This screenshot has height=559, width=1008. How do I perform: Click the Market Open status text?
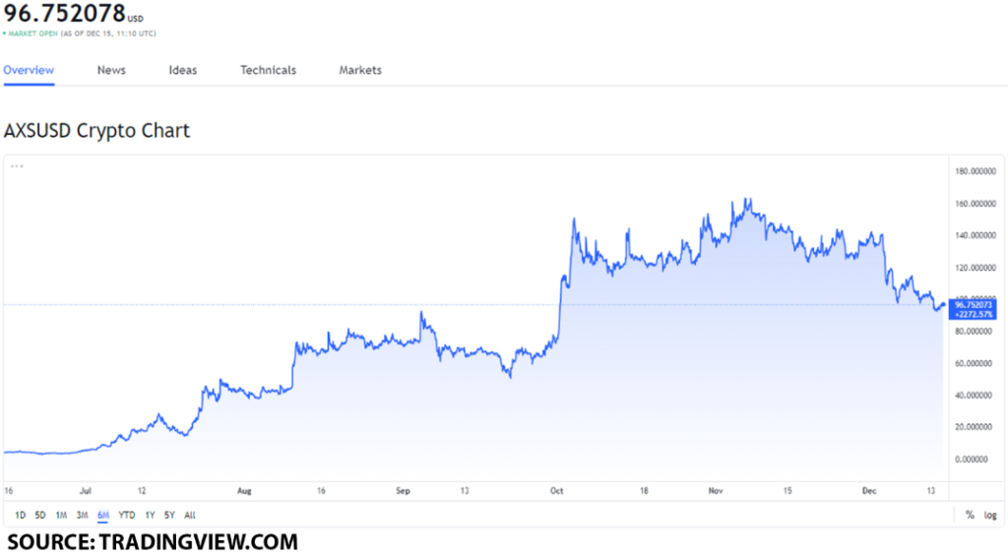click(x=32, y=33)
